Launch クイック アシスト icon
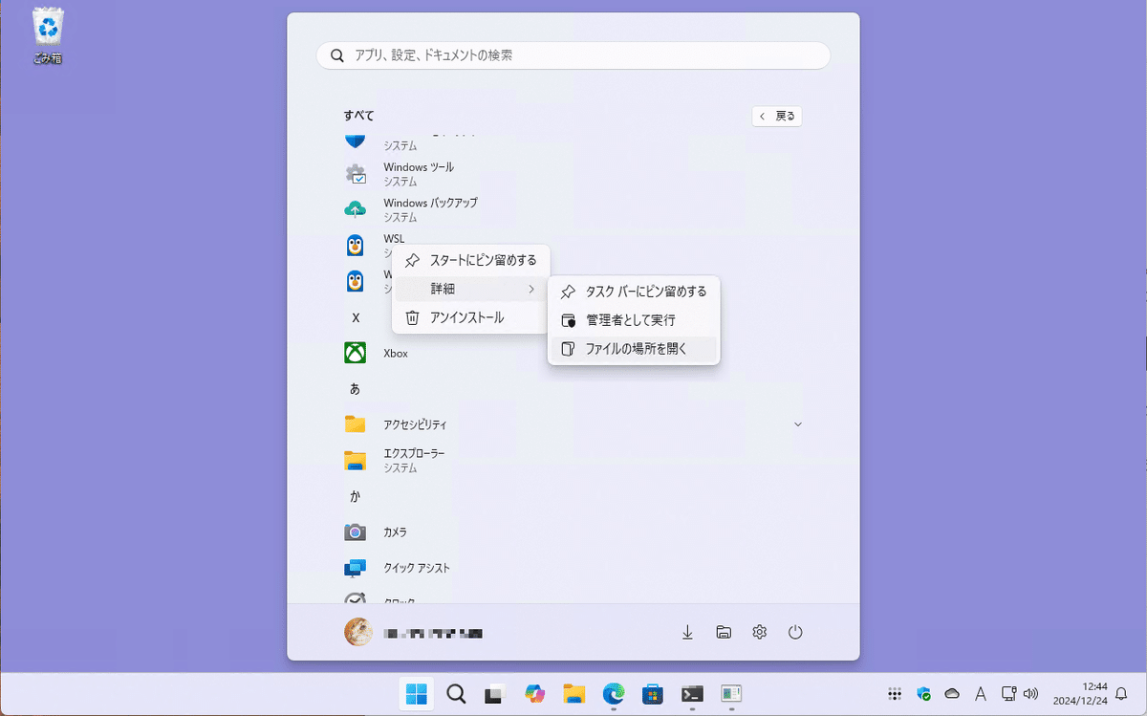The height and width of the screenshot is (716, 1147). point(356,568)
